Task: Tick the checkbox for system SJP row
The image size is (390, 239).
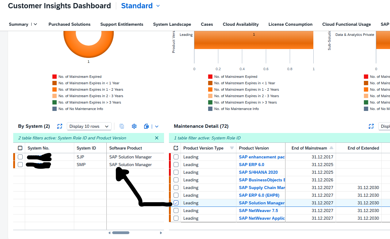Action: pyautogui.click(x=20, y=157)
